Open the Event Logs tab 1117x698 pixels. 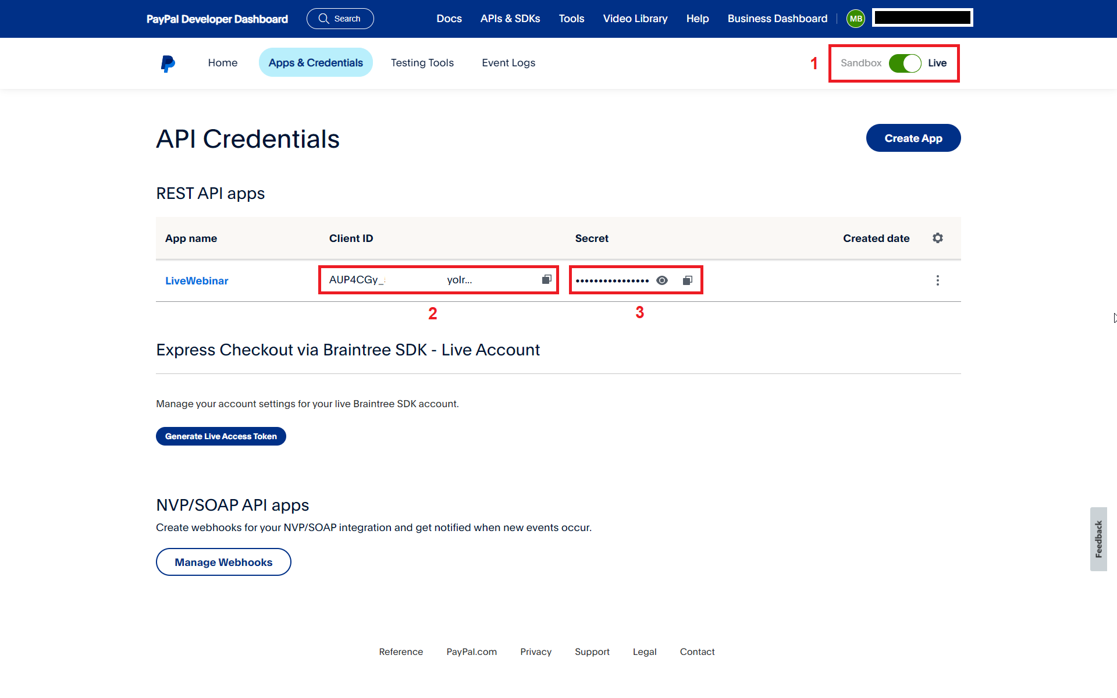[x=508, y=63]
